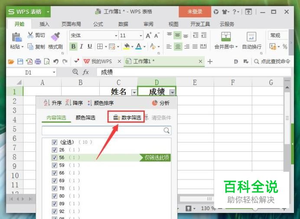
Task: Align text left
Action: coord(169,46)
